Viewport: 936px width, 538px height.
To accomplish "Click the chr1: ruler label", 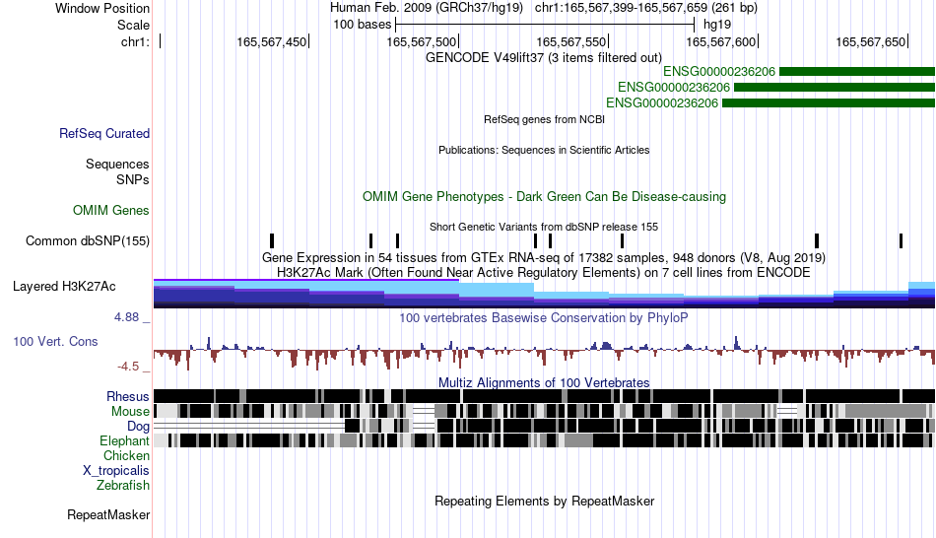I will pyautogui.click(x=135, y=41).
